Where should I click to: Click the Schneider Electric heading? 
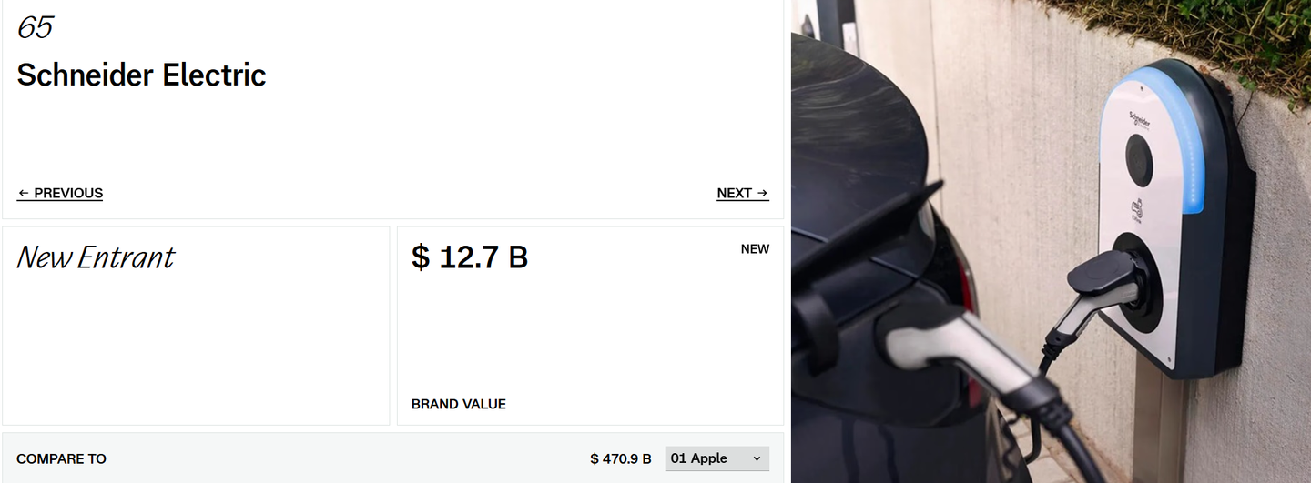[141, 75]
